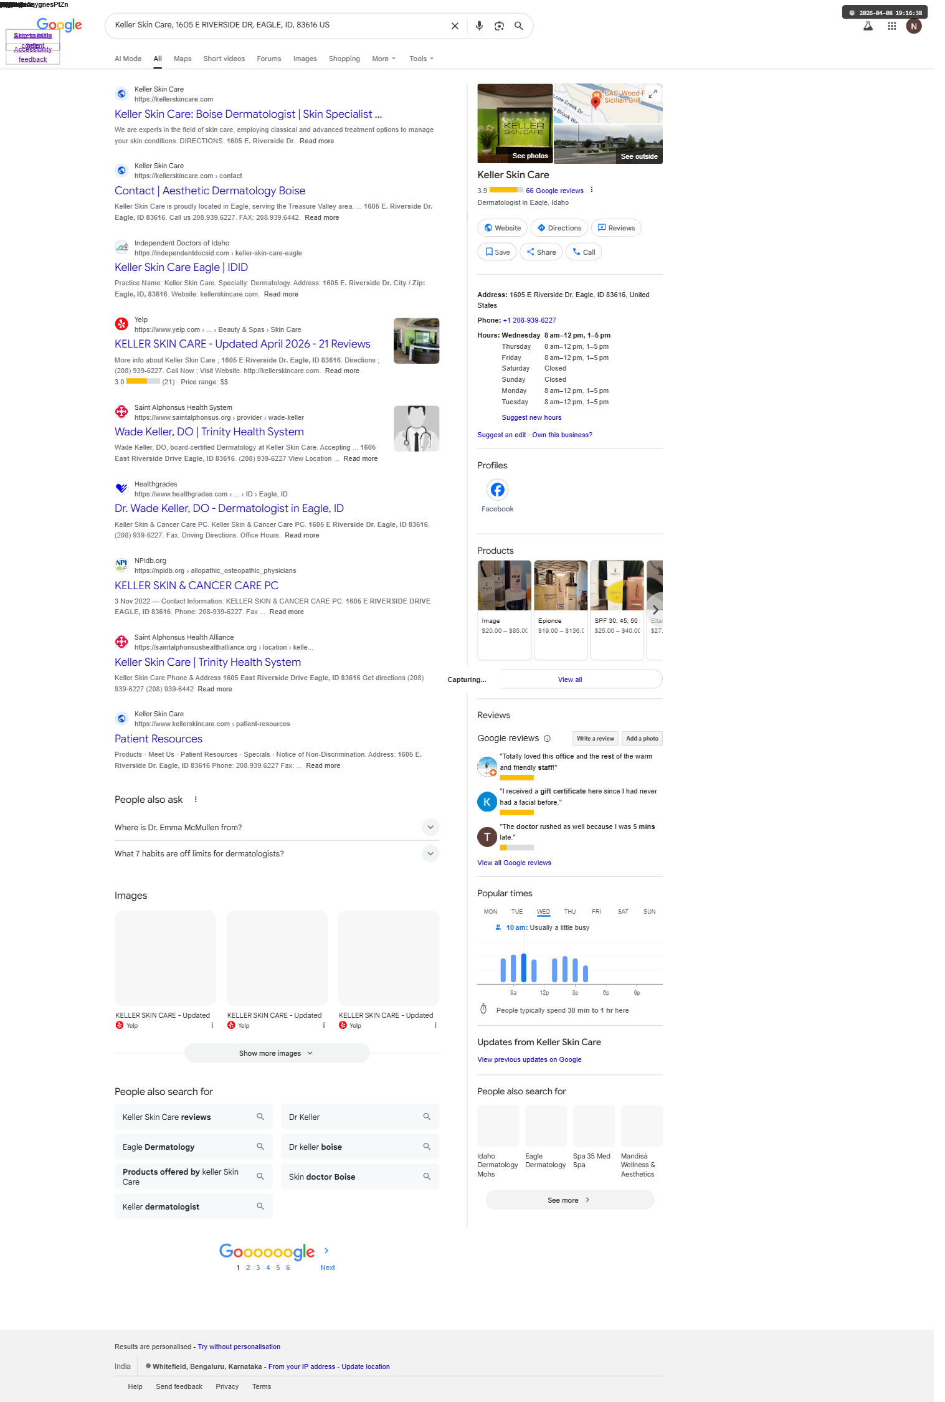Screen dimensions: 945x1402
Task: Open the More dropdown in search tabs
Action: click(384, 59)
